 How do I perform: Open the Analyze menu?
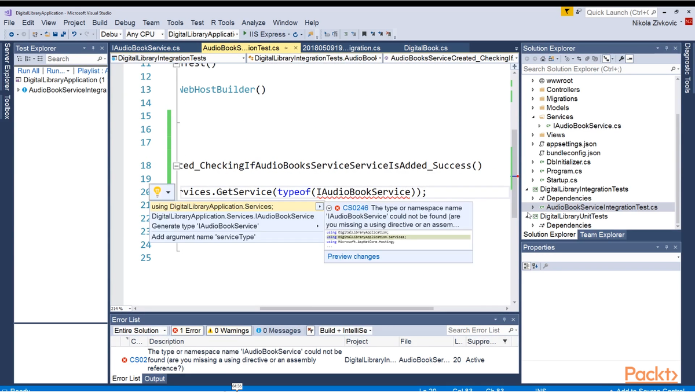253,23
